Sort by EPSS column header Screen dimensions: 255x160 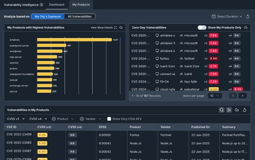[102, 127]
